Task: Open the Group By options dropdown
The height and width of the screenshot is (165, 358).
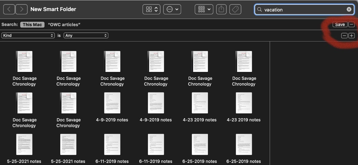Action: [x=204, y=10]
